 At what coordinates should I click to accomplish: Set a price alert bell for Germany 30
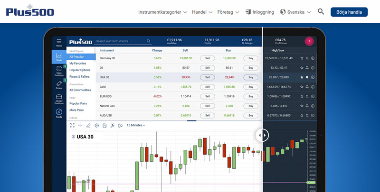pos(307,58)
